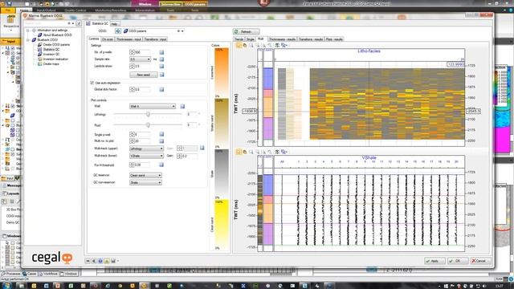Open last settings icon in VShale plot toolbar
The image size is (514, 289).
click(x=284, y=152)
